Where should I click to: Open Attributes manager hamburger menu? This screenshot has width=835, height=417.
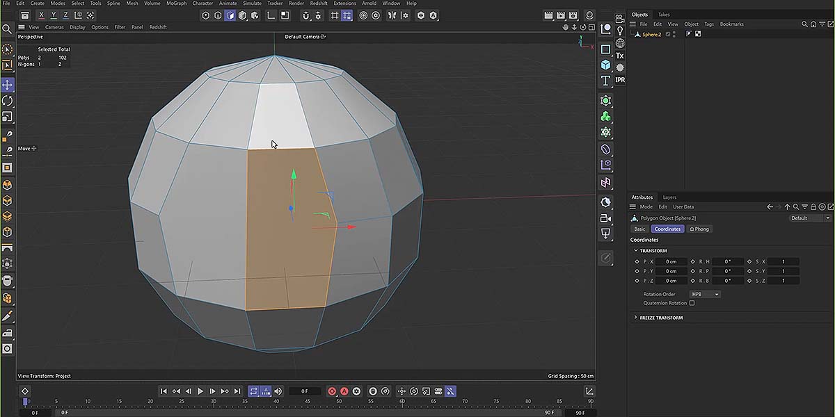[x=634, y=206]
